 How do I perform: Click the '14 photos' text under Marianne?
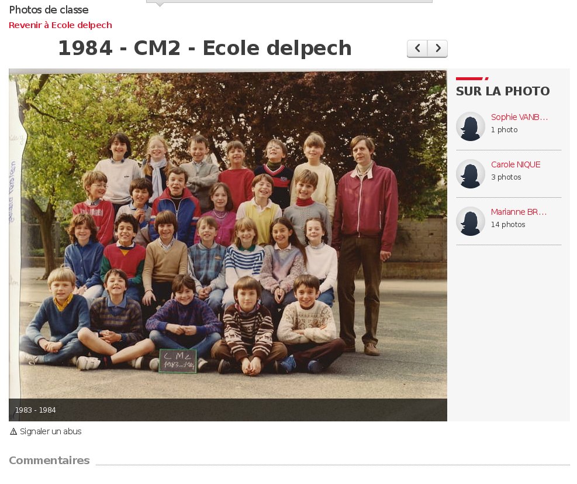point(508,224)
